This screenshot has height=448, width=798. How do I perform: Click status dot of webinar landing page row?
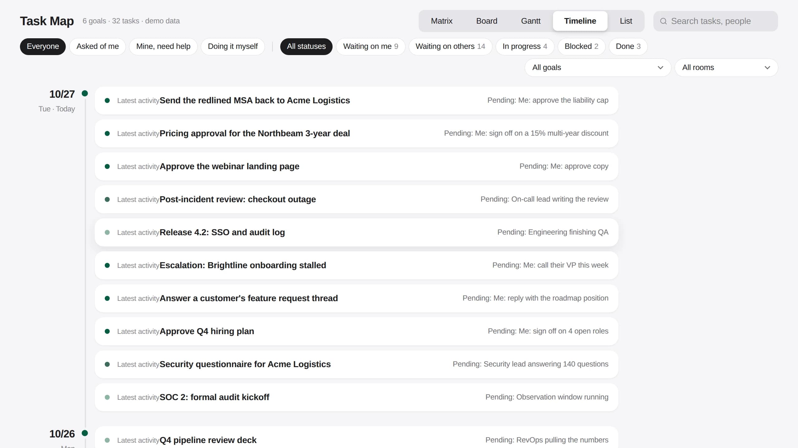[x=107, y=166]
